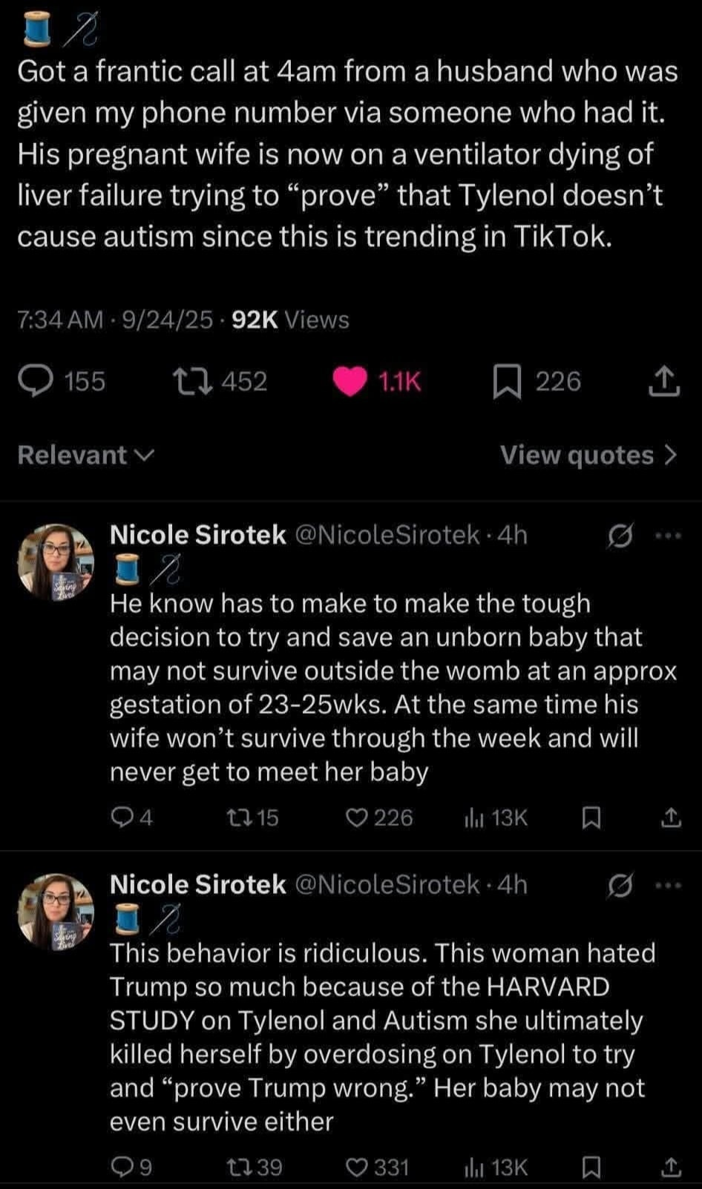
Task: Click the Grok icon on first reply
Action: [620, 536]
